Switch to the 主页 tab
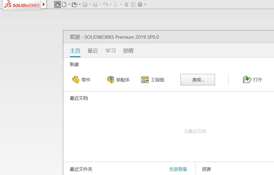Image resolution: width=274 pixels, height=175 pixels. [x=75, y=51]
